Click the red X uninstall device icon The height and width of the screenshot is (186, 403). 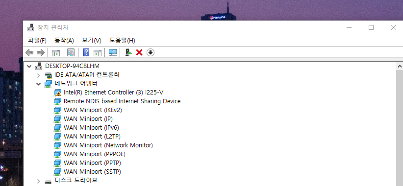point(139,52)
